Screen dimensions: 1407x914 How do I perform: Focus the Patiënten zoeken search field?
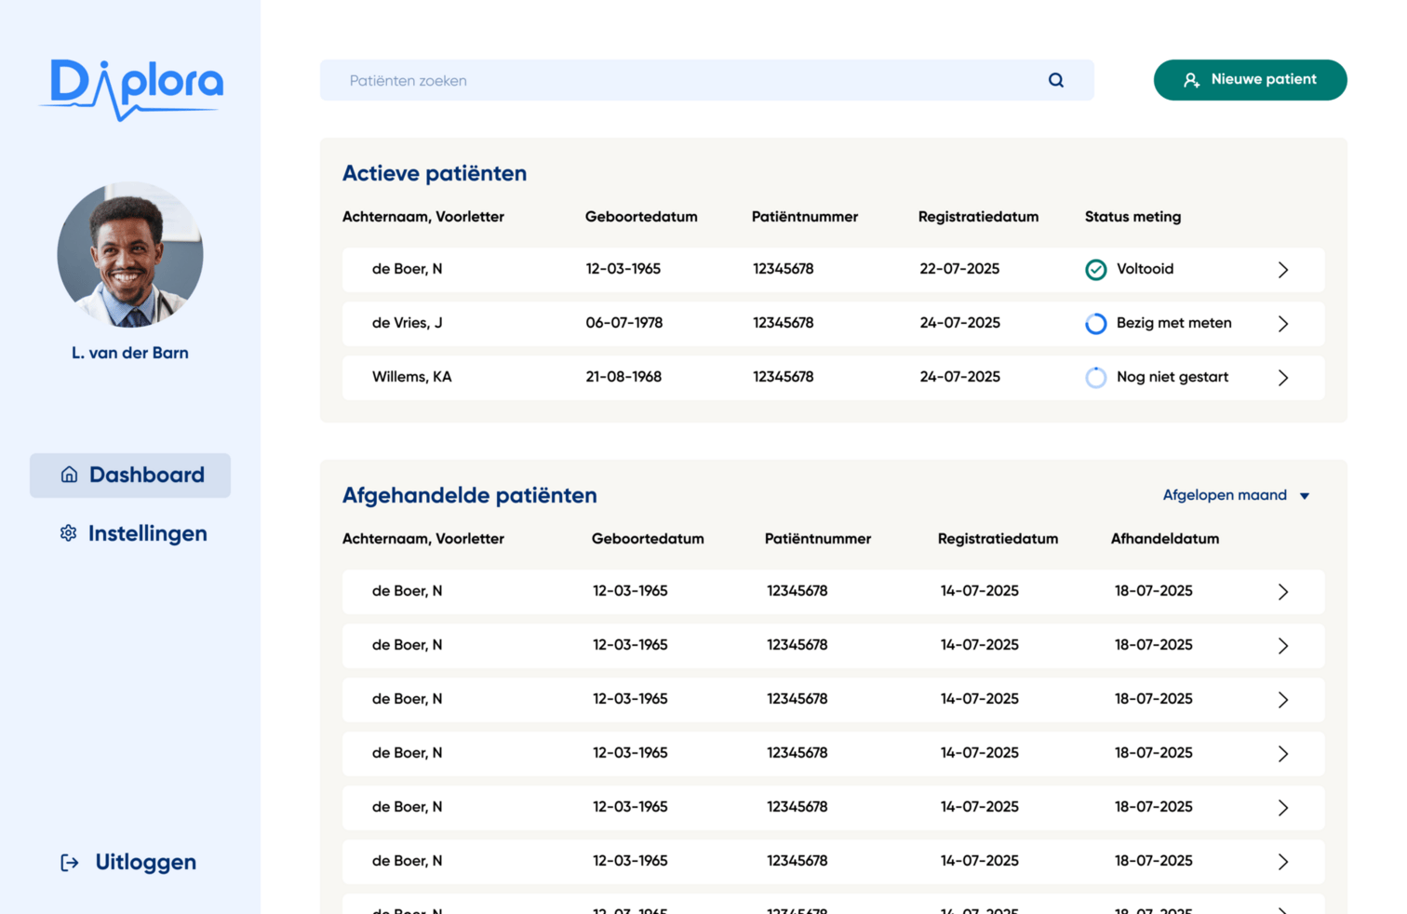pos(689,81)
